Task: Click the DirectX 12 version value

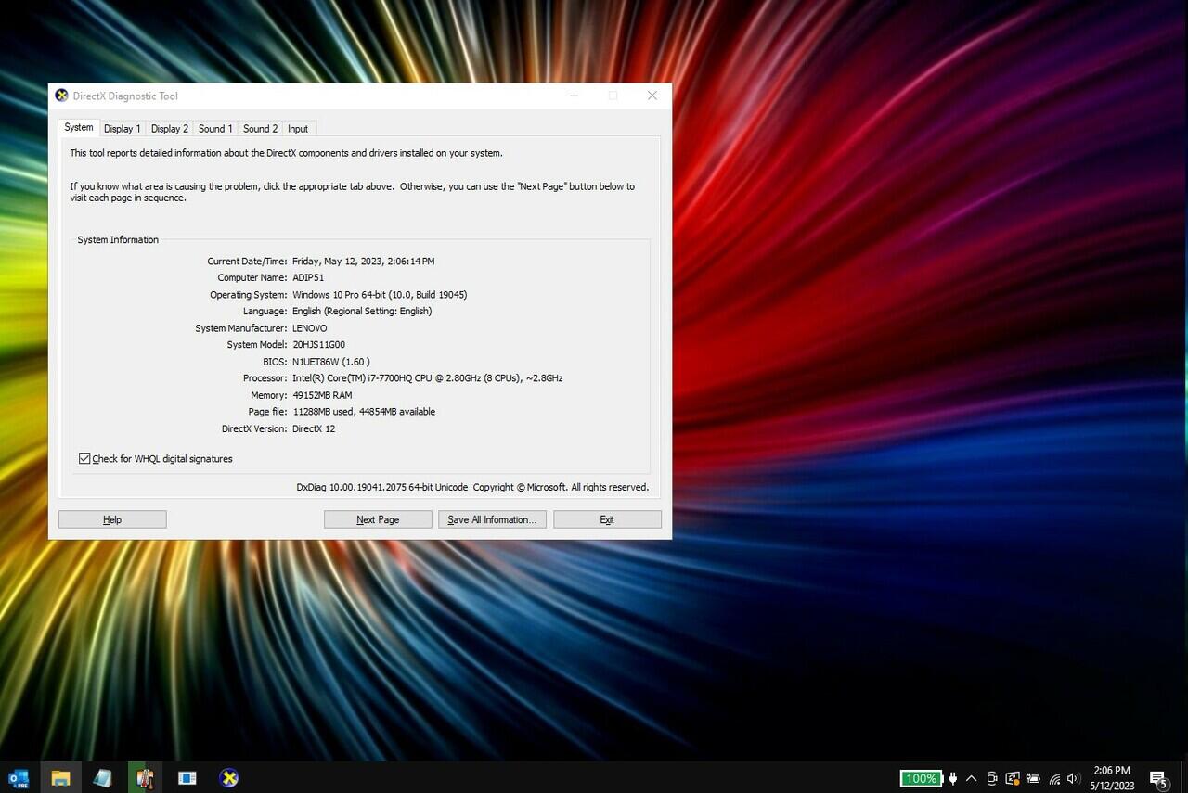Action: (x=314, y=428)
